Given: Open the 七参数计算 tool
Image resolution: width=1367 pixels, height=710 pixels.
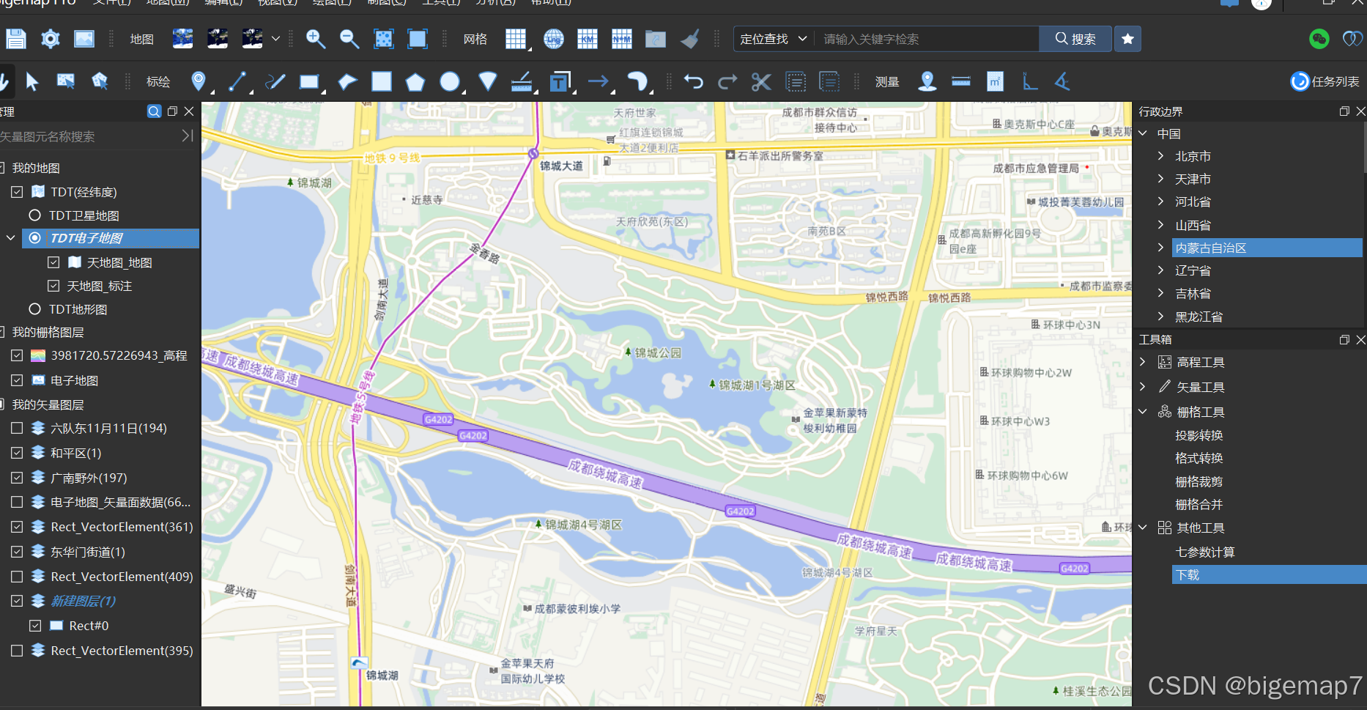Looking at the screenshot, I should coord(1205,552).
